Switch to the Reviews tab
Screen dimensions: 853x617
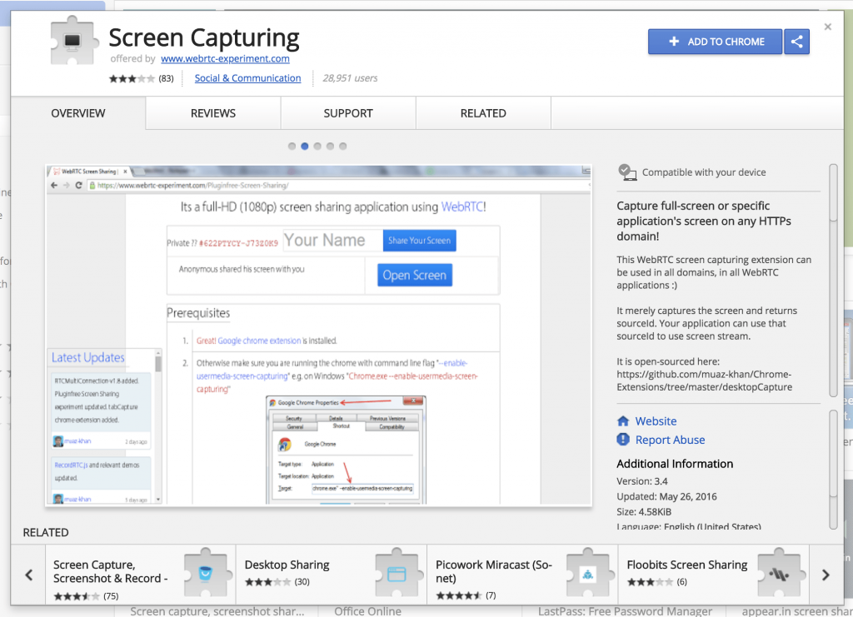click(213, 113)
